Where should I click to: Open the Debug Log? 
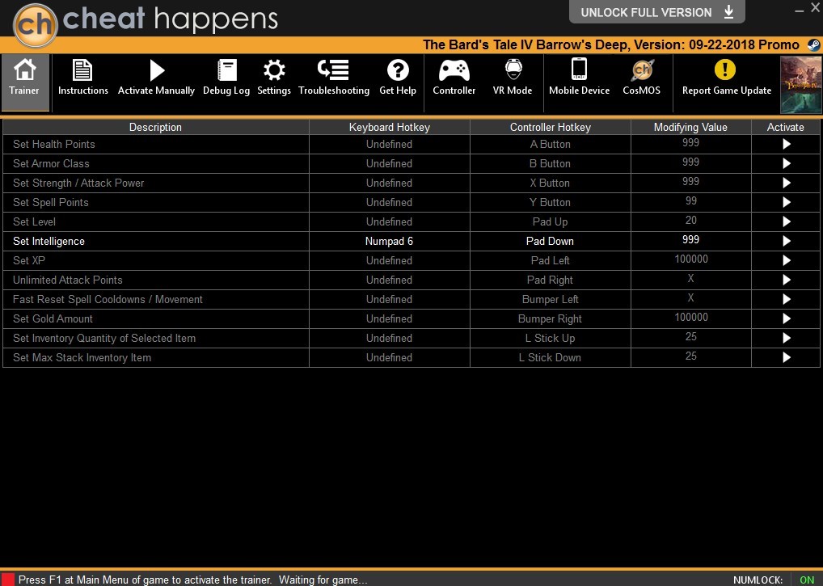tap(226, 78)
